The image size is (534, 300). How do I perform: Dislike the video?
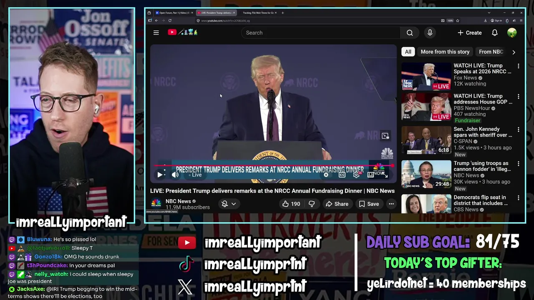(x=311, y=204)
